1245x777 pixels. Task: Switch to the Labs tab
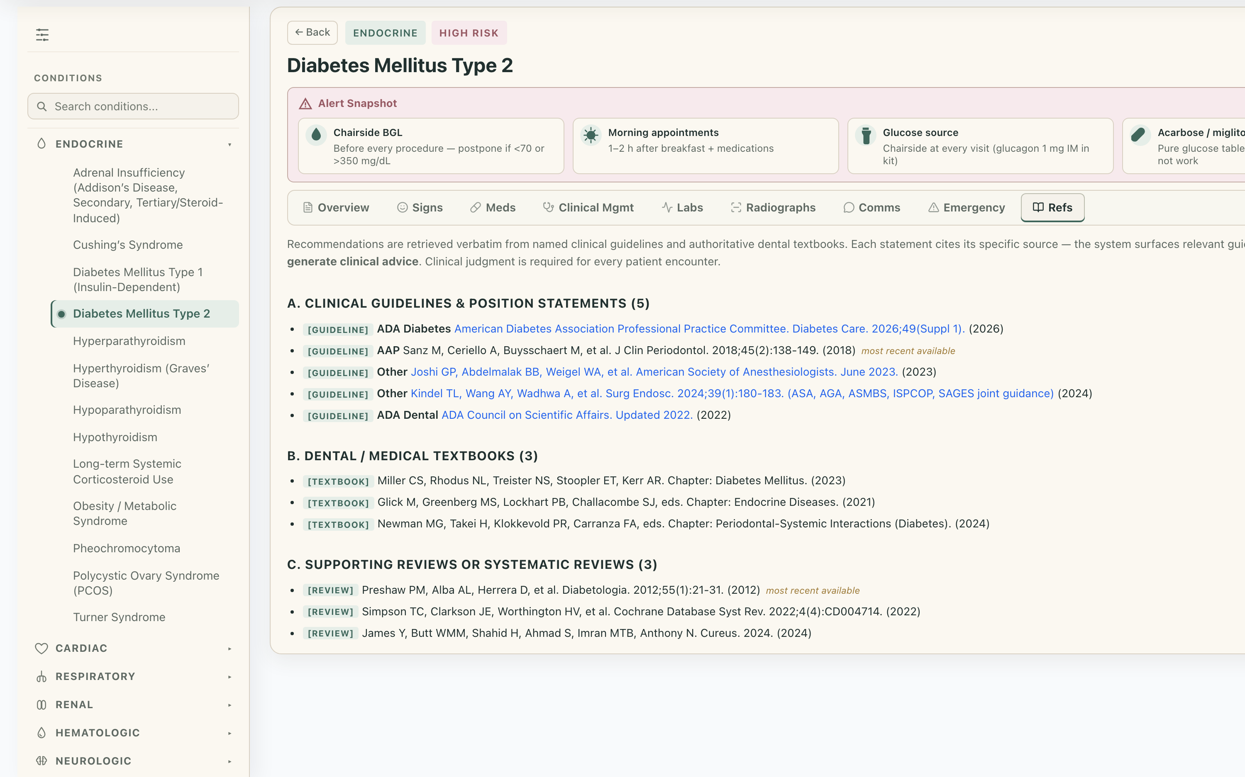tap(682, 208)
